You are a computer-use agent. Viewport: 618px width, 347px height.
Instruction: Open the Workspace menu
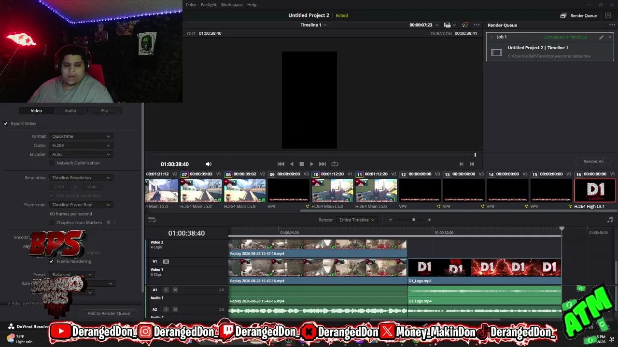click(232, 5)
